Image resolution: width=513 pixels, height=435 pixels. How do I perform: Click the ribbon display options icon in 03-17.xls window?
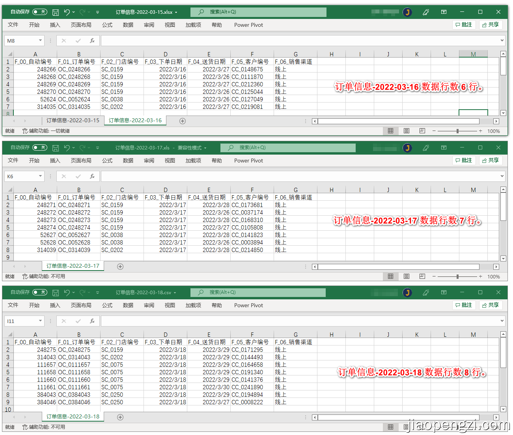[444, 148]
